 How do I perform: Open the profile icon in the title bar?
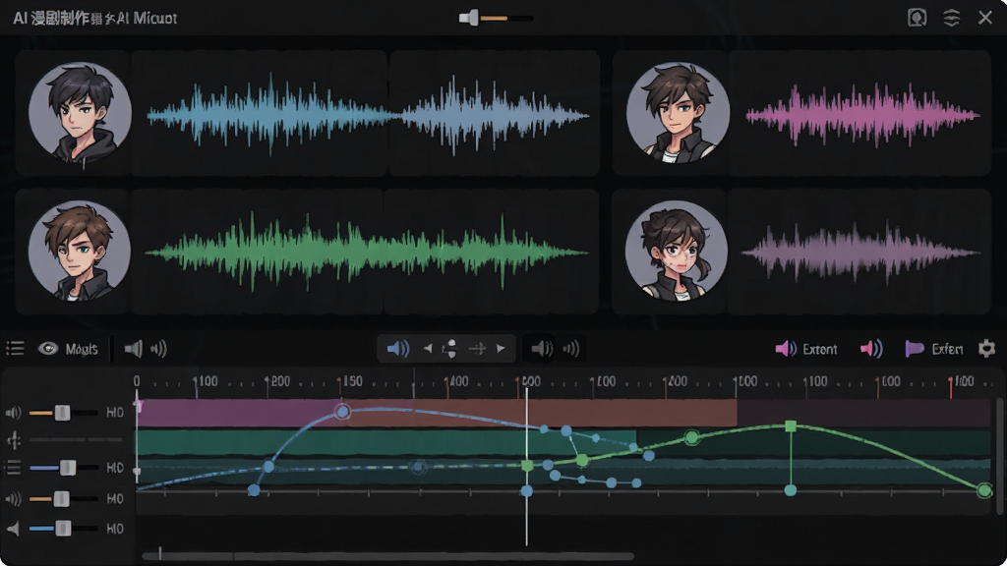918,18
